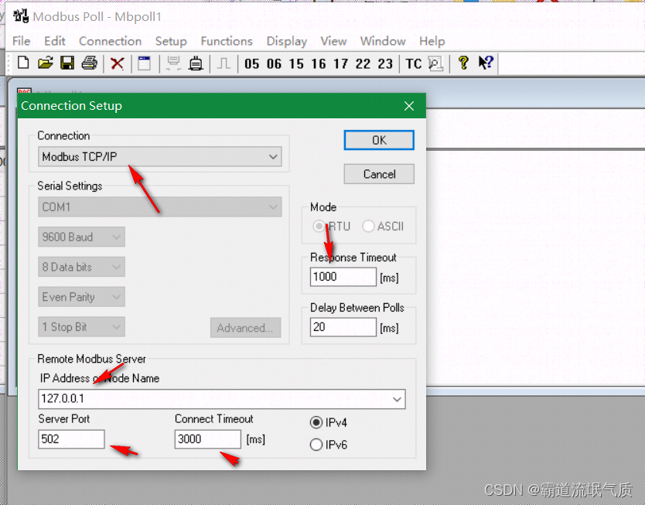
Task: Click the Server Port 502 field
Action: (71, 439)
